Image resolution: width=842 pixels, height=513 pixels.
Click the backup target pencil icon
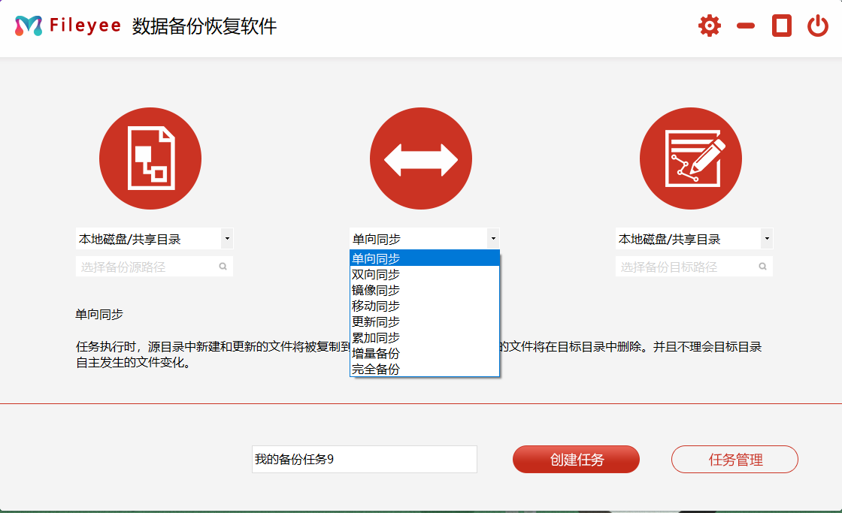[x=690, y=158]
